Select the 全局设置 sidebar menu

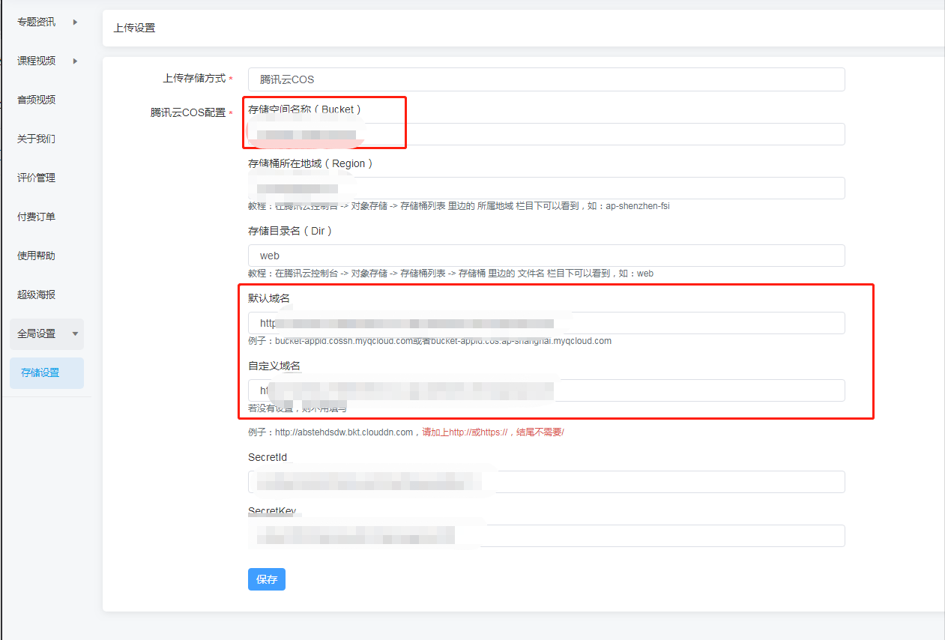(46, 334)
